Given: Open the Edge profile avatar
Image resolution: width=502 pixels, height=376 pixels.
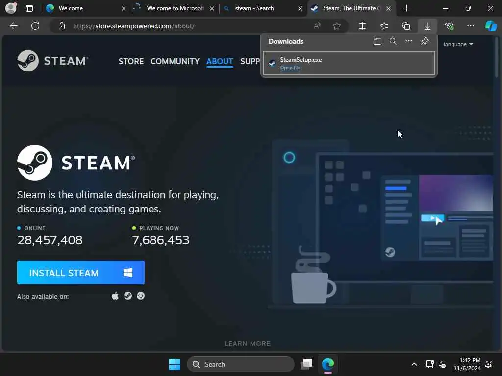Looking at the screenshot, I should point(11,8).
